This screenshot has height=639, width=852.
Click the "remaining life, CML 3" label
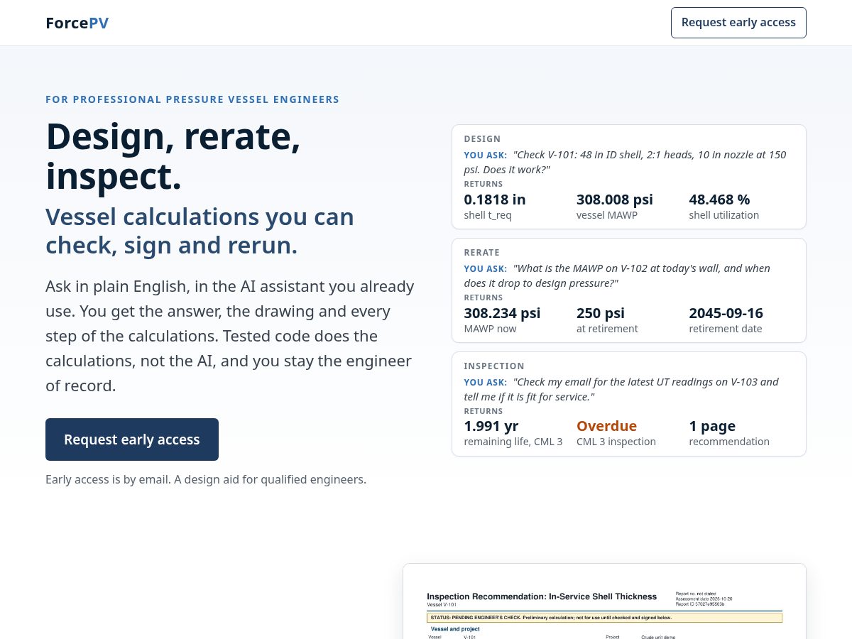point(513,442)
